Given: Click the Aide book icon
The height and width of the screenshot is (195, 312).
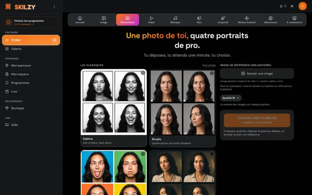Looking at the screenshot, I should 7,125.
